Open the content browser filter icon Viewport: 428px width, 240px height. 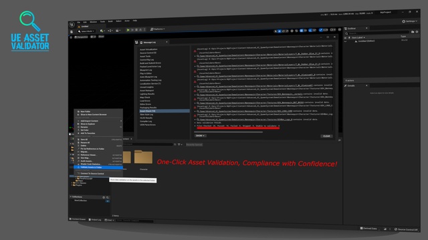pyautogui.click(x=180, y=145)
